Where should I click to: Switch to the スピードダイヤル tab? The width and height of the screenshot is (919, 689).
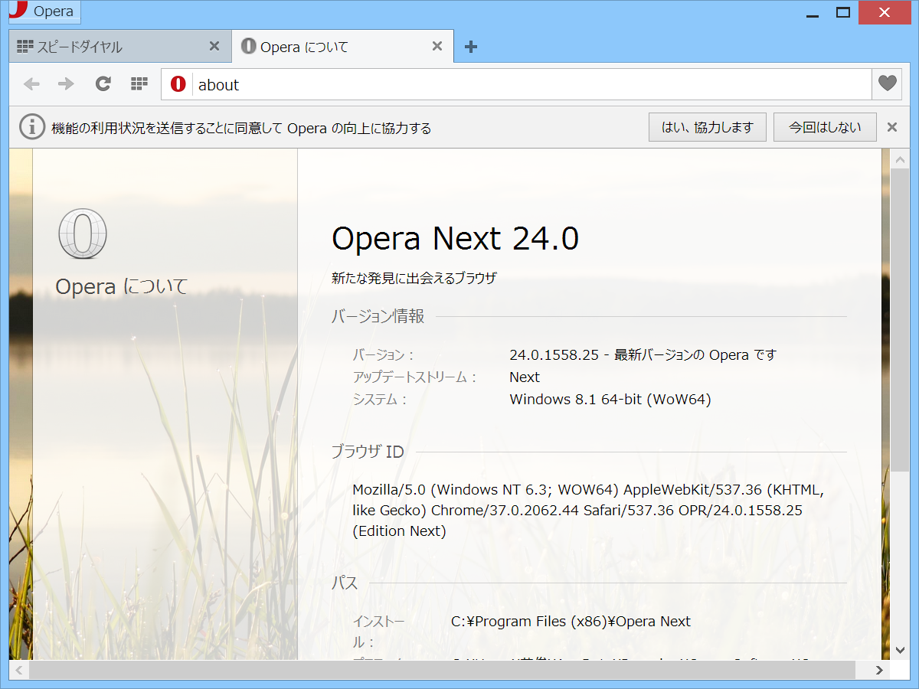(x=107, y=46)
